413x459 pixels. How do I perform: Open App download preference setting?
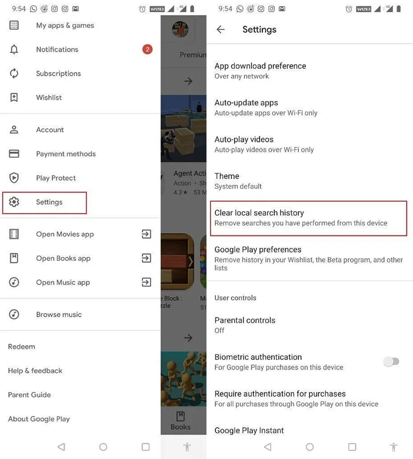pyautogui.click(x=310, y=71)
